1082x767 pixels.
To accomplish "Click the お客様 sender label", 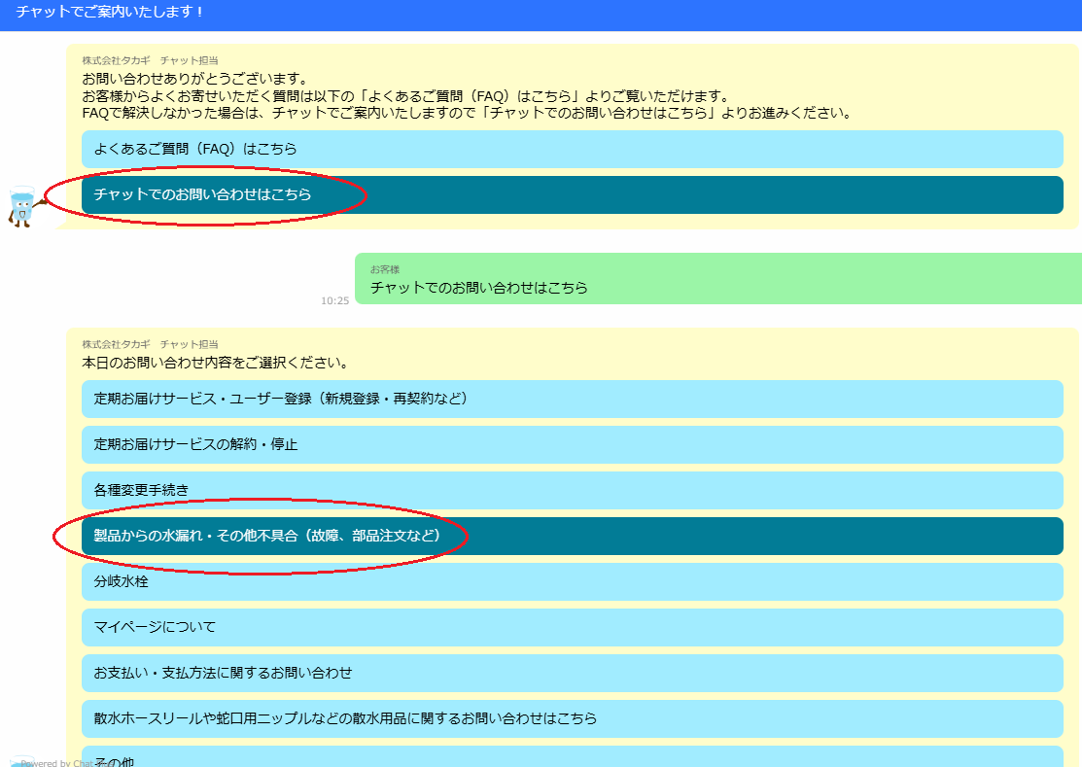I will [385, 269].
